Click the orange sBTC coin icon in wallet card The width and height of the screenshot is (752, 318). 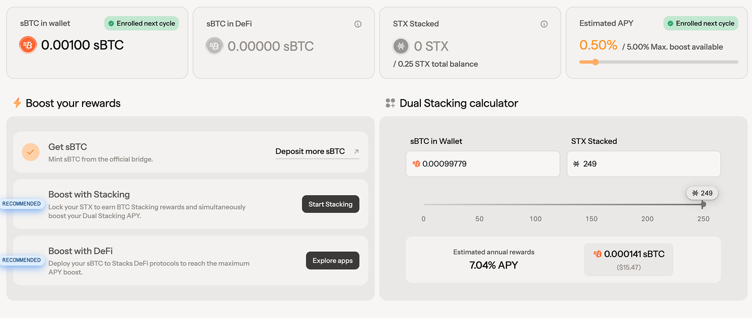(28, 45)
